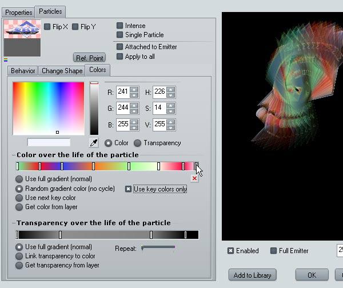
Task: Select the eyedropper color picker tool
Action: [x=94, y=143]
